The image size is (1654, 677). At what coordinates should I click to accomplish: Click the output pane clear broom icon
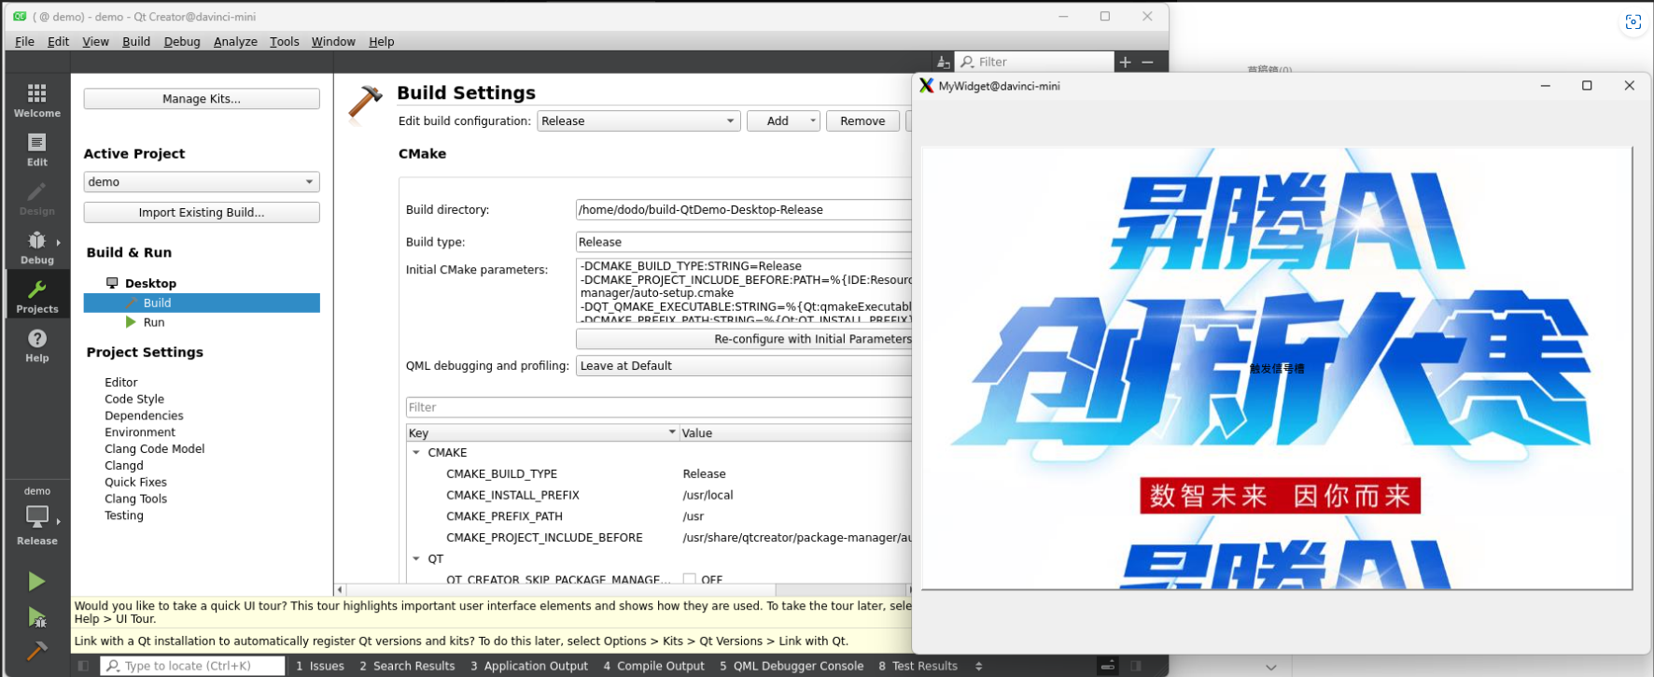943,63
